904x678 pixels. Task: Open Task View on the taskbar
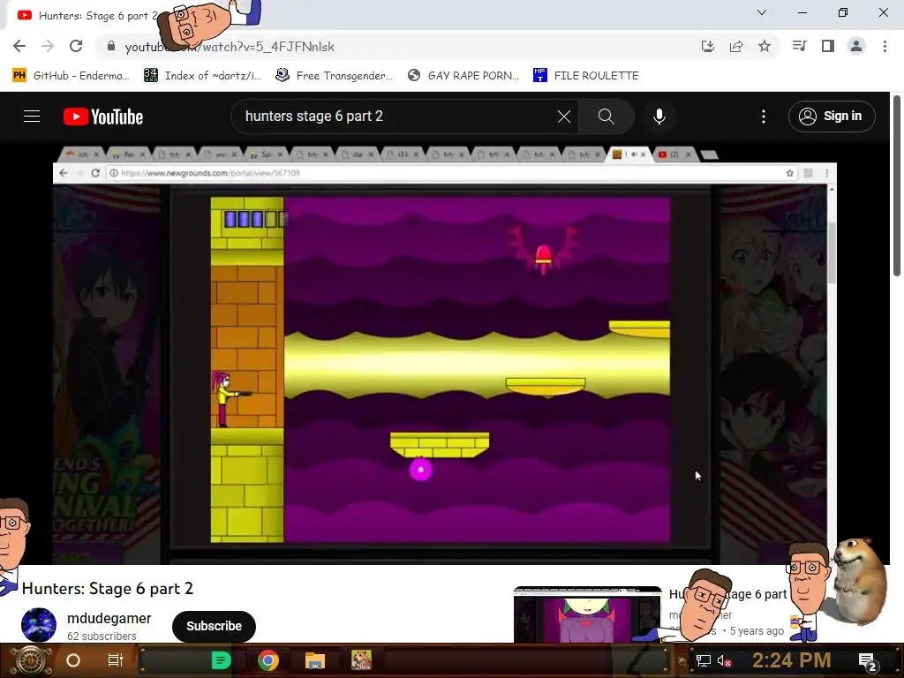[x=116, y=660]
